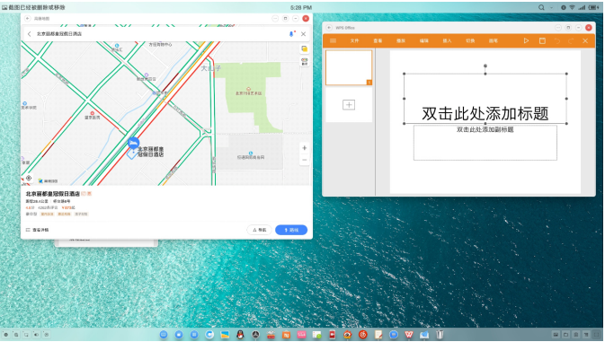Click the 导航 navigation button
Viewport: 605px width, 342px height.
tap(259, 230)
